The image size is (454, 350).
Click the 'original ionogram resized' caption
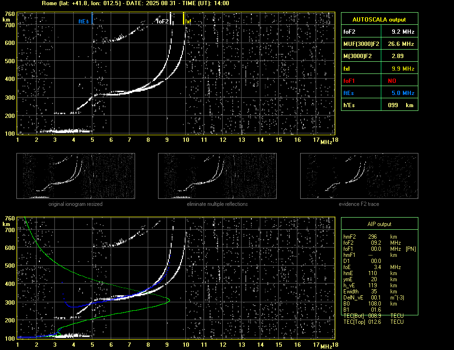click(76, 204)
